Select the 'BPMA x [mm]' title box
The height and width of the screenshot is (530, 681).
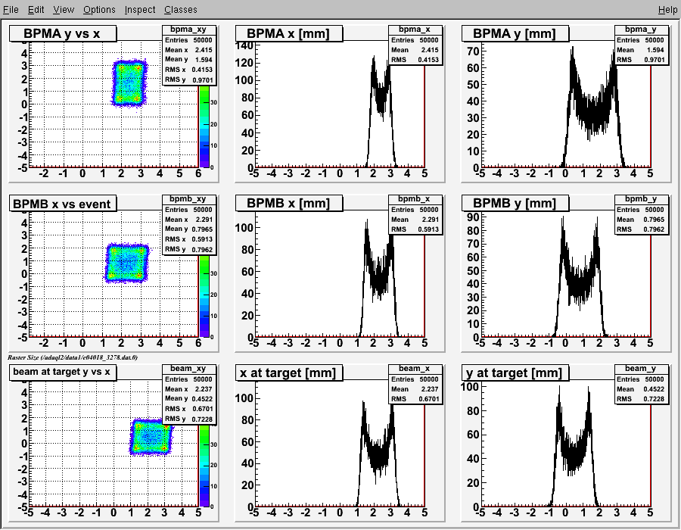click(x=289, y=33)
